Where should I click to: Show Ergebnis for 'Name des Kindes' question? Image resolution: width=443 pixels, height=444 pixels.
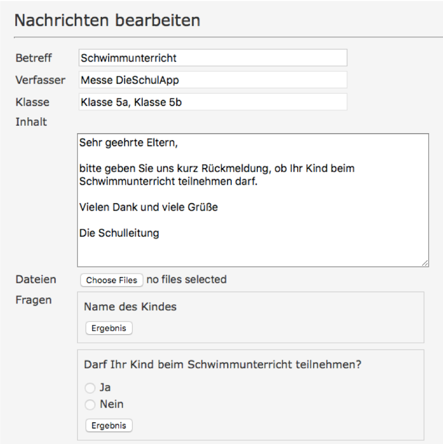[109, 328]
